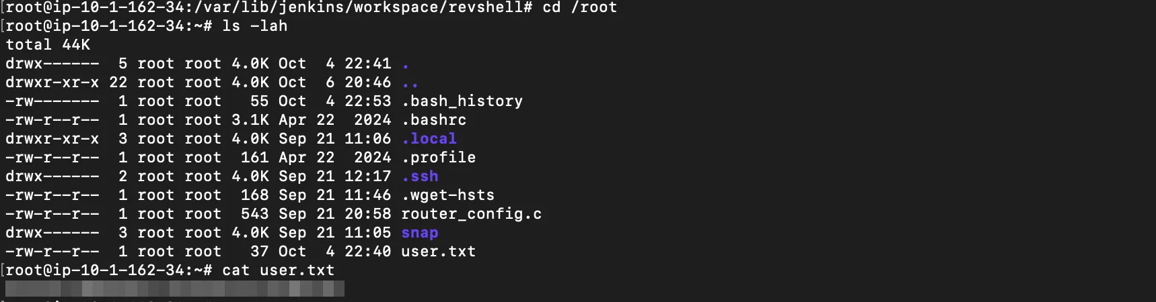This screenshot has height=302, width=1156.
Task: Click the .bash_history file name
Action: 462,101
